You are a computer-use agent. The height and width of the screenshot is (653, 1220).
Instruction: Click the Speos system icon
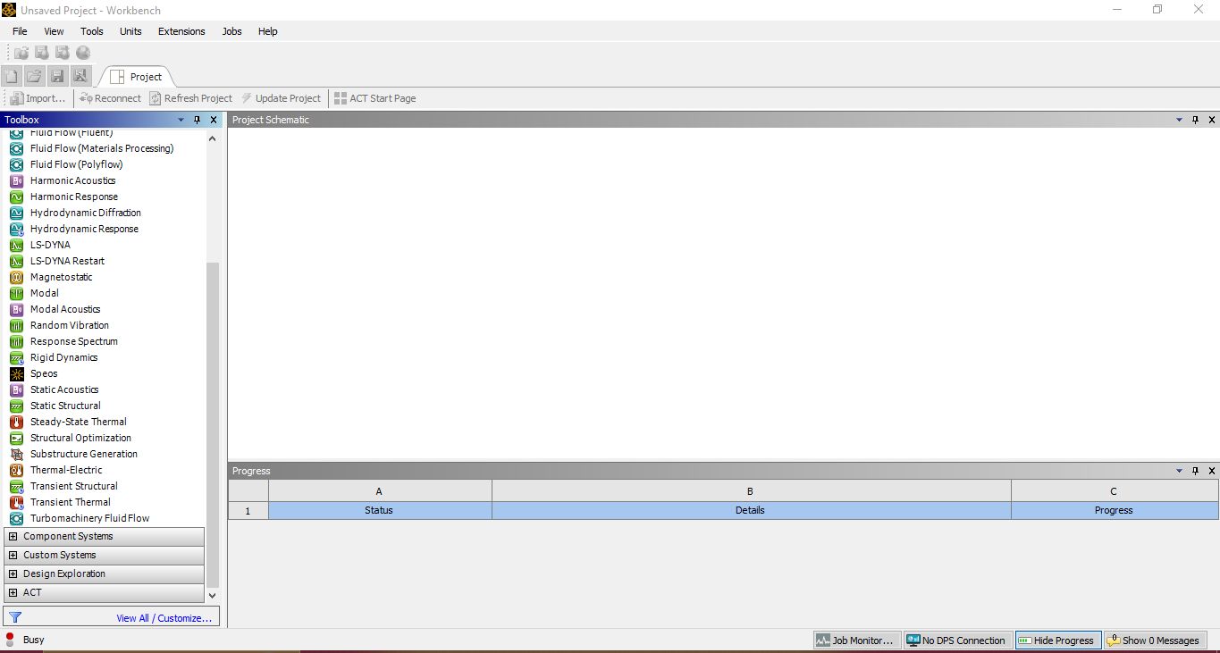(16, 373)
